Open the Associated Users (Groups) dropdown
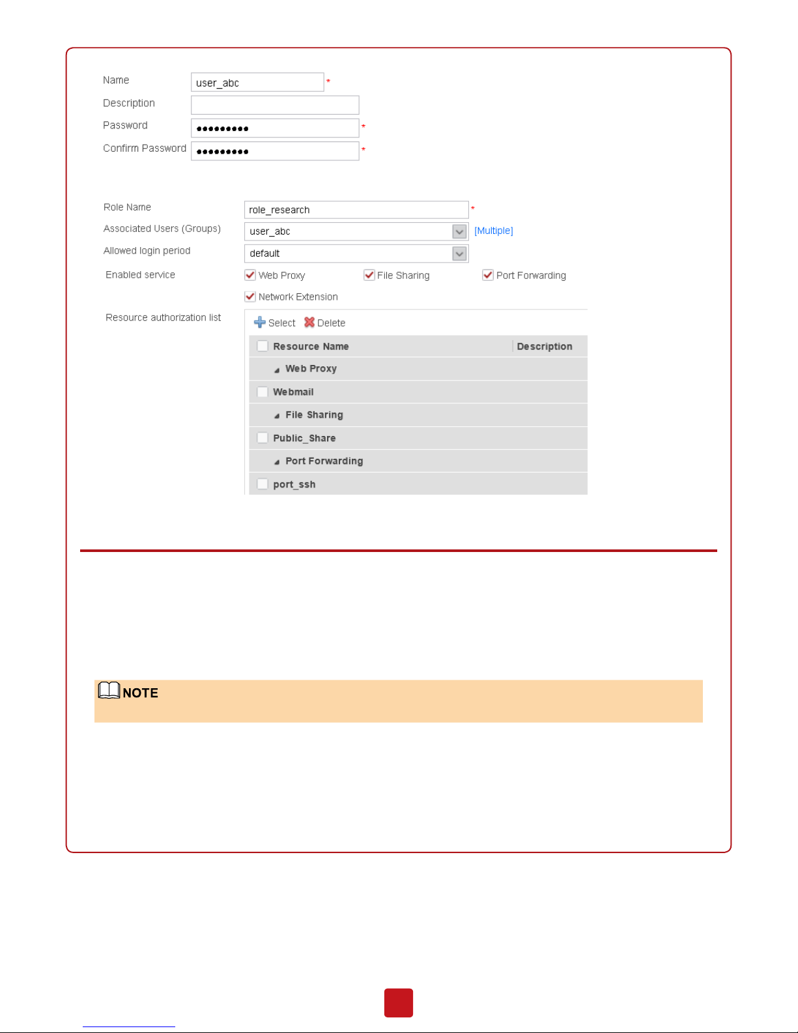This screenshot has width=798, height=1033. tap(459, 231)
